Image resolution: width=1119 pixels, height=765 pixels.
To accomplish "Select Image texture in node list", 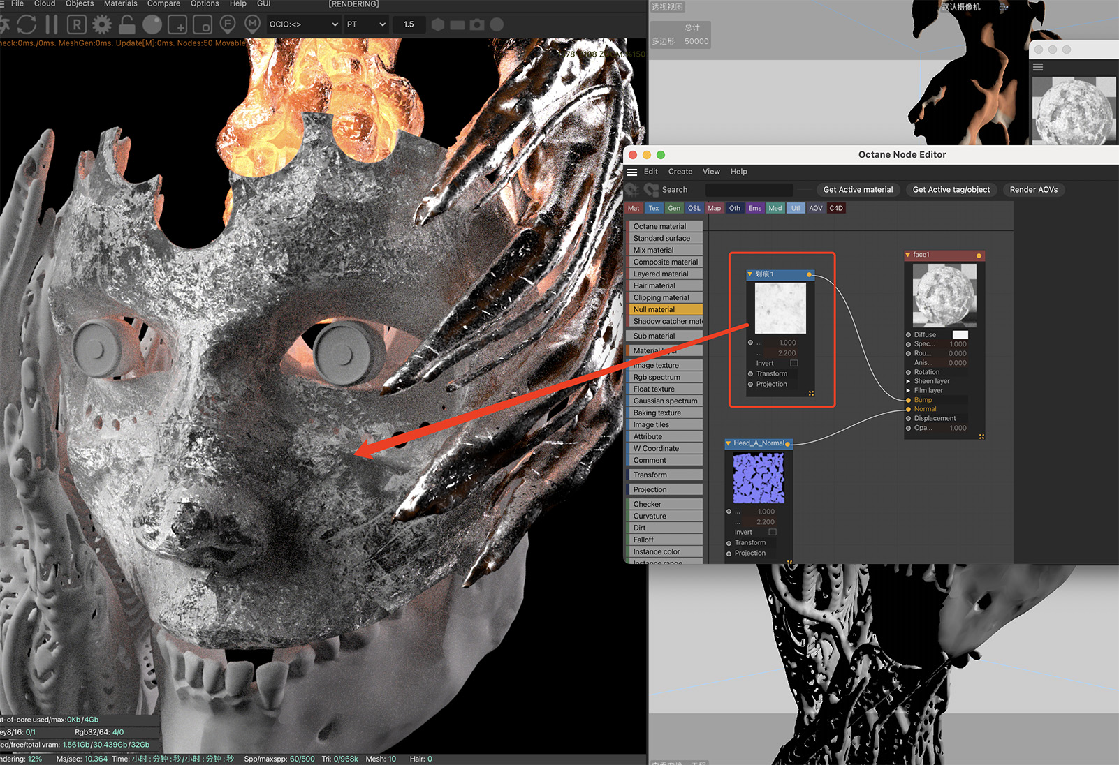I will pos(665,365).
